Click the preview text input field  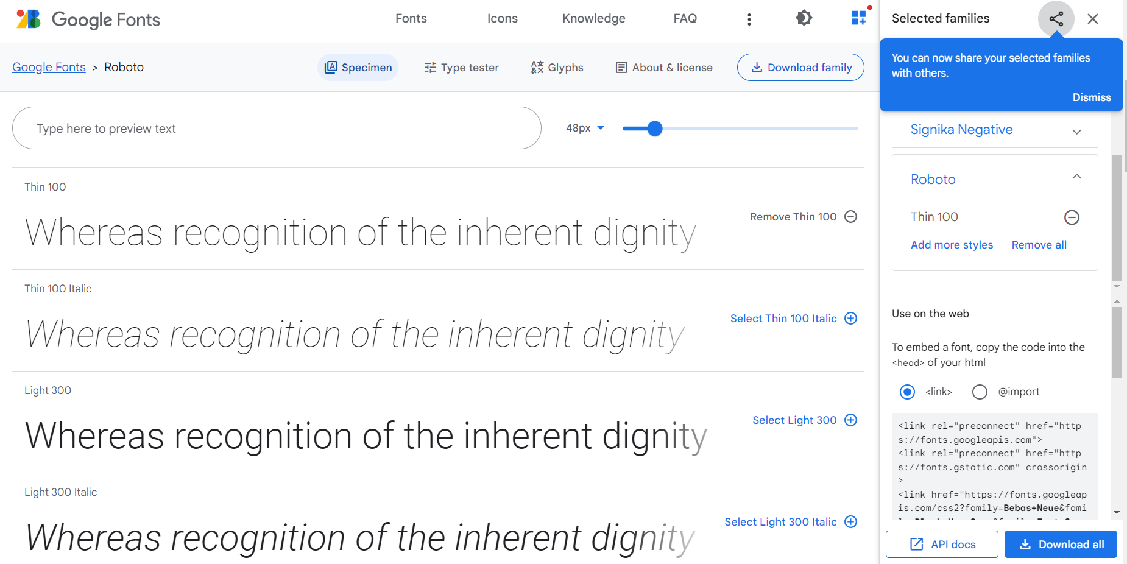point(277,128)
